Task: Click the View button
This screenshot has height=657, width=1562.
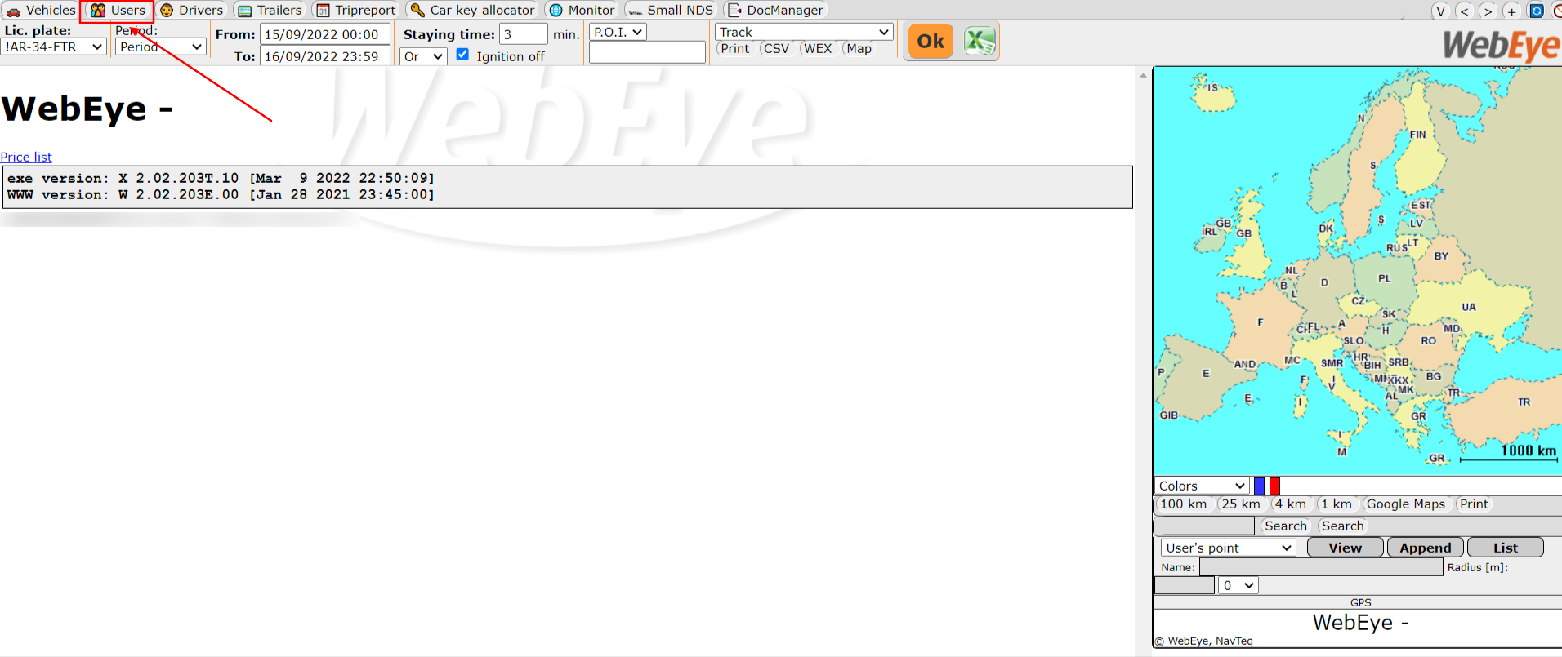Action: (1345, 548)
